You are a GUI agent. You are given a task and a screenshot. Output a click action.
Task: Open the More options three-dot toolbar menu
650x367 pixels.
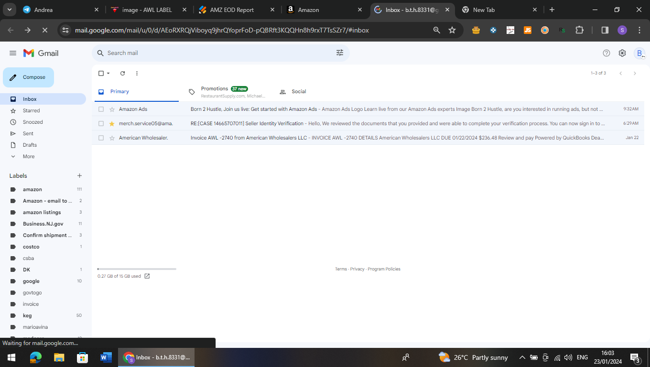pyautogui.click(x=137, y=73)
